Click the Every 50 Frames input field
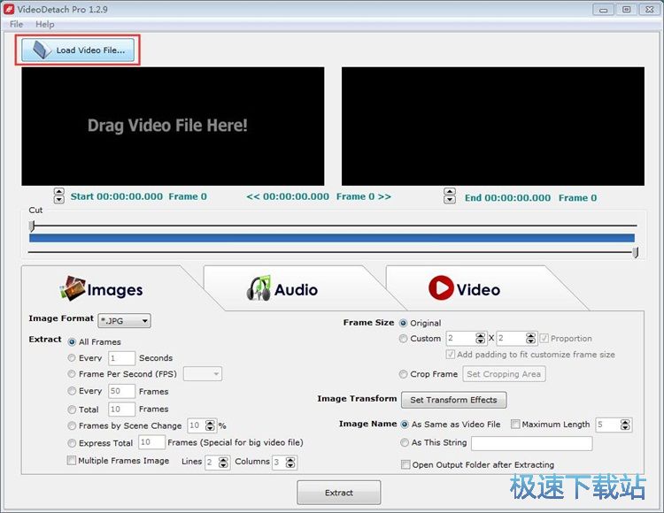664x513 pixels. coord(121,391)
